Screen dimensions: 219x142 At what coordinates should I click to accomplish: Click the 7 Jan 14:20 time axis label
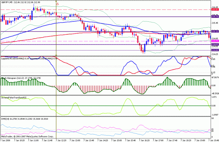tap(103, 140)
